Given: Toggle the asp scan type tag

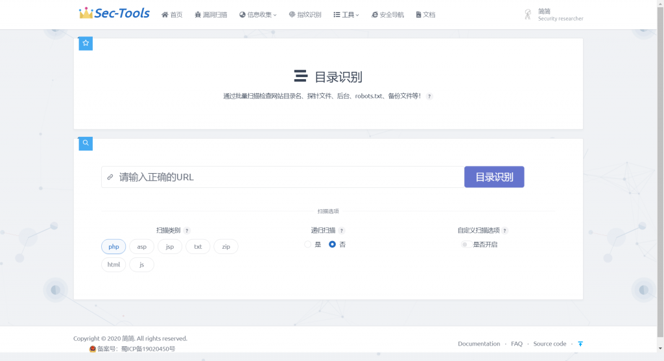Looking at the screenshot, I should 142,247.
